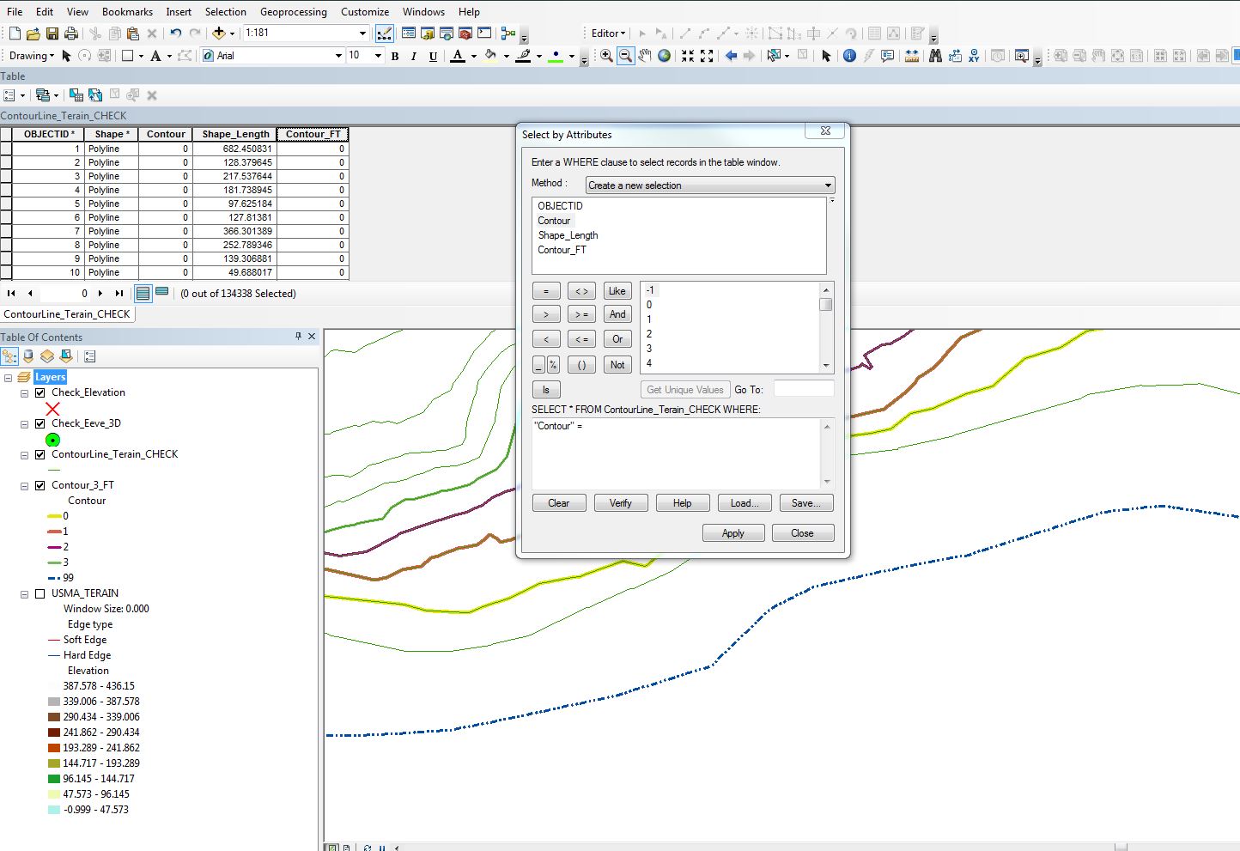Click the Zoom In magnifier tool
1240x851 pixels.
(x=606, y=56)
